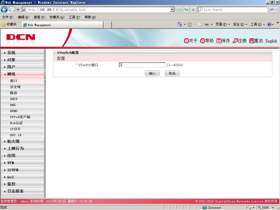This screenshot has width=280, height=210.
Task: Expand the 系统 sidebar section
Action: tap(22, 53)
